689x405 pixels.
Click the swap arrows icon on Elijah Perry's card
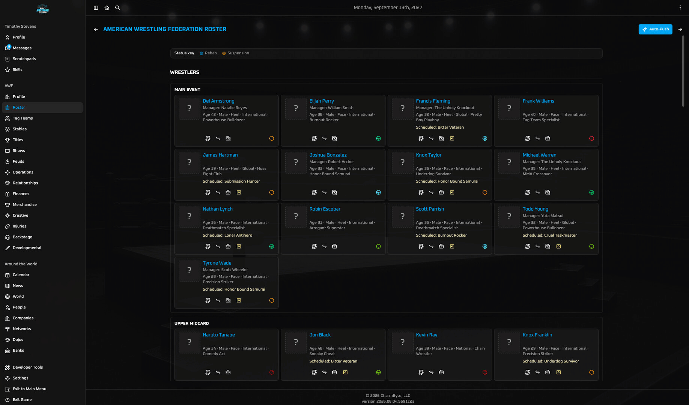pyautogui.click(x=324, y=138)
